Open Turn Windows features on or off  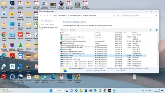[49, 28]
